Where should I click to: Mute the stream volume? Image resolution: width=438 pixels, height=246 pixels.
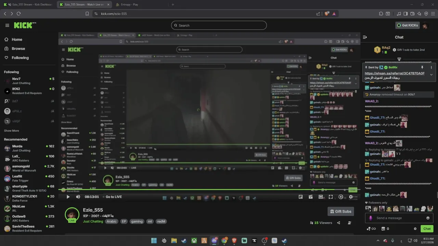[78, 197]
